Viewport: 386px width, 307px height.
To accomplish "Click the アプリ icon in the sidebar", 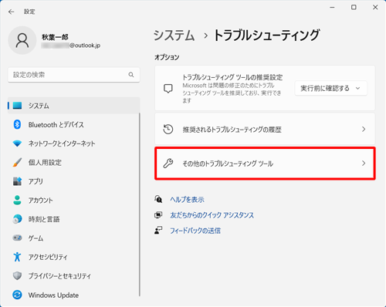I will coord(17,181).
